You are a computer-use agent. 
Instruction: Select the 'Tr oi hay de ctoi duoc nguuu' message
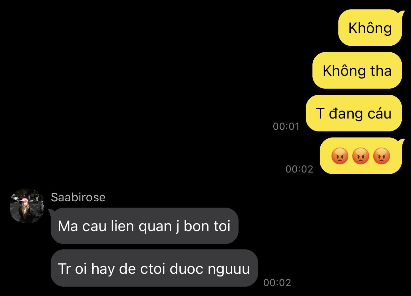click(154, 268)
